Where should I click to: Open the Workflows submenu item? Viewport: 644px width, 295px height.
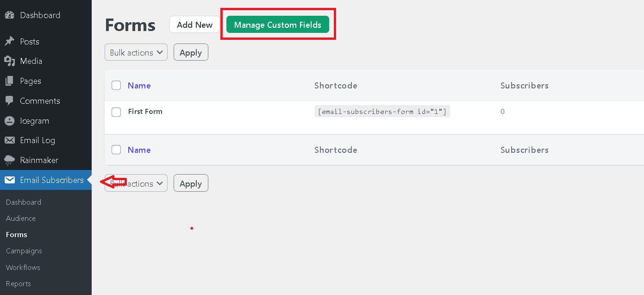(x=23, y=268)
